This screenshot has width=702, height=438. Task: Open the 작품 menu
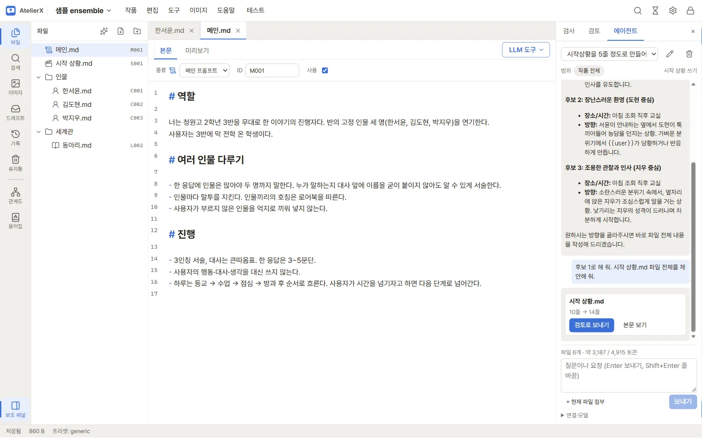point(131,11)
